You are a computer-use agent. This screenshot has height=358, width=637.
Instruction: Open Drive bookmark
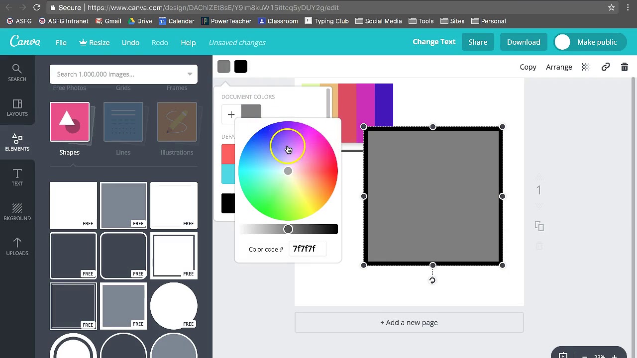pos(140,21)
